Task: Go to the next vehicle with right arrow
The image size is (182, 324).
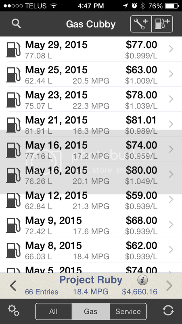Action: pyautogui.click(x=169, y=286)
